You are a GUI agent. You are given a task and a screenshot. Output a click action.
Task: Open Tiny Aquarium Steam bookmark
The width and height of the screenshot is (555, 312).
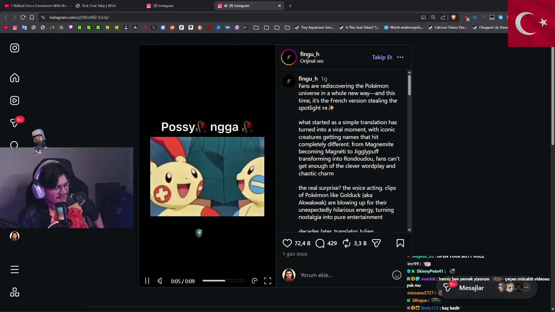click(x=314, y=27)
